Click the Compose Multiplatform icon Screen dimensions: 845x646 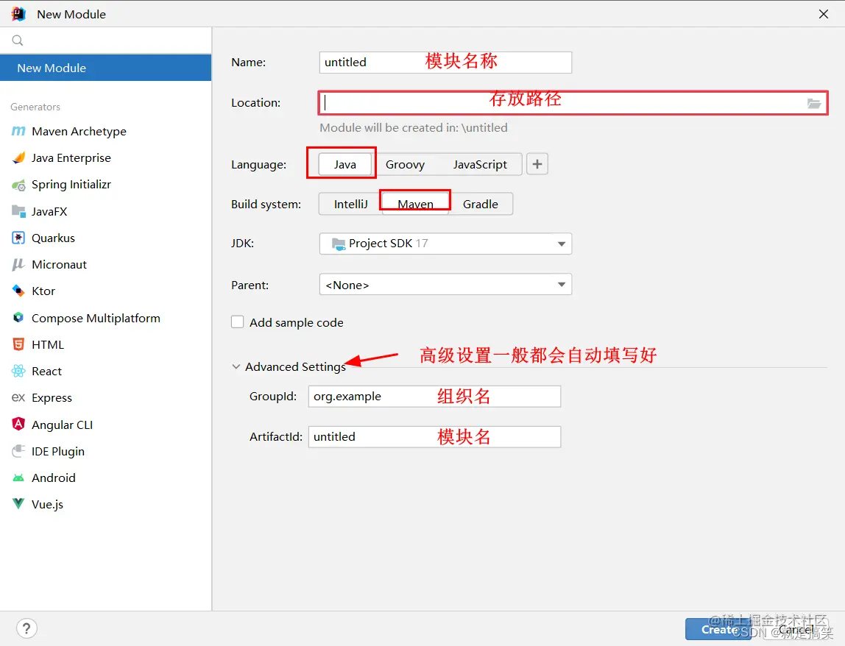click(18, 317)
